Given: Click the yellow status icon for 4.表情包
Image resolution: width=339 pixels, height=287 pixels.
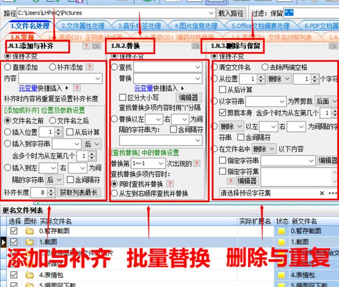Looking at the screenshot, I should tap(281, 275).
